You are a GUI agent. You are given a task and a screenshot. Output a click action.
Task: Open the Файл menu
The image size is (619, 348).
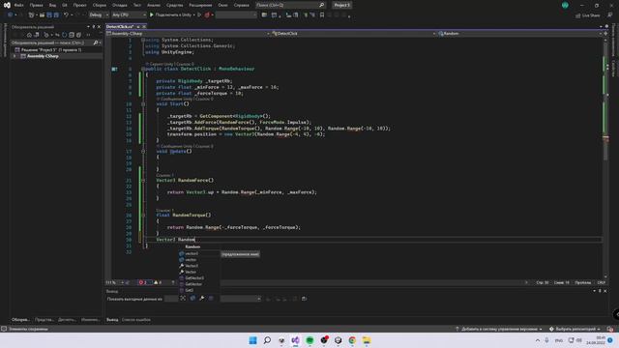(19, 5)
